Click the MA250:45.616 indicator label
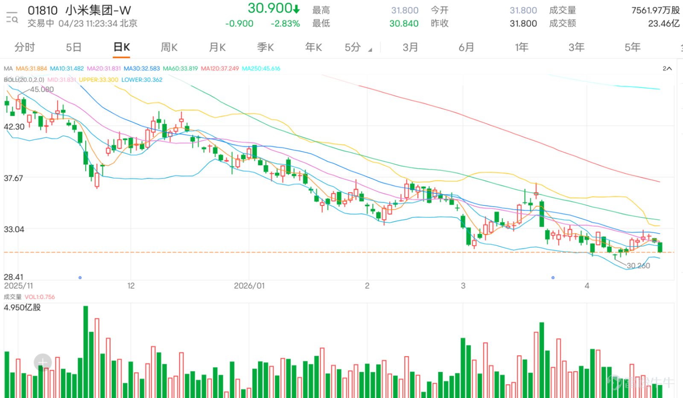 [261, 68]
